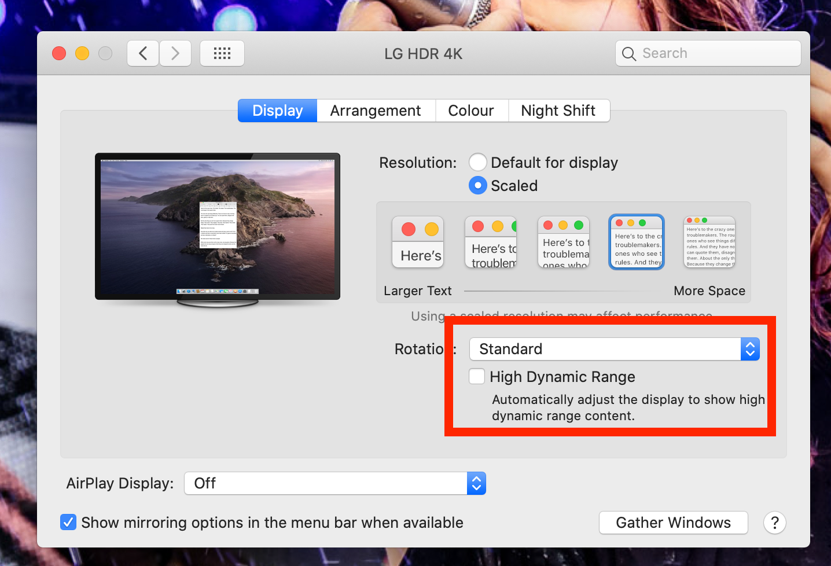Open the AirPlay Display dropdown
Image resolution: width=831 pixels, height=566 pixels.
(335, 483)
